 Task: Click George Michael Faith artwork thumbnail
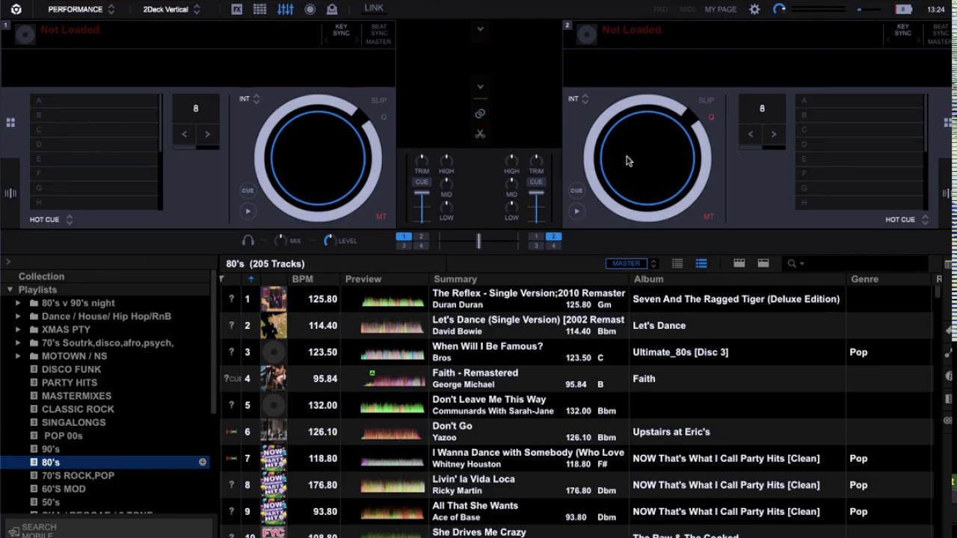(273, 379)
